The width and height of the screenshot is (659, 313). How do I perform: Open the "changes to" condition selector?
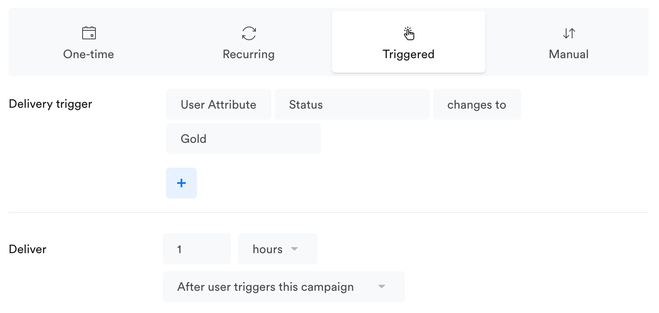477,105
